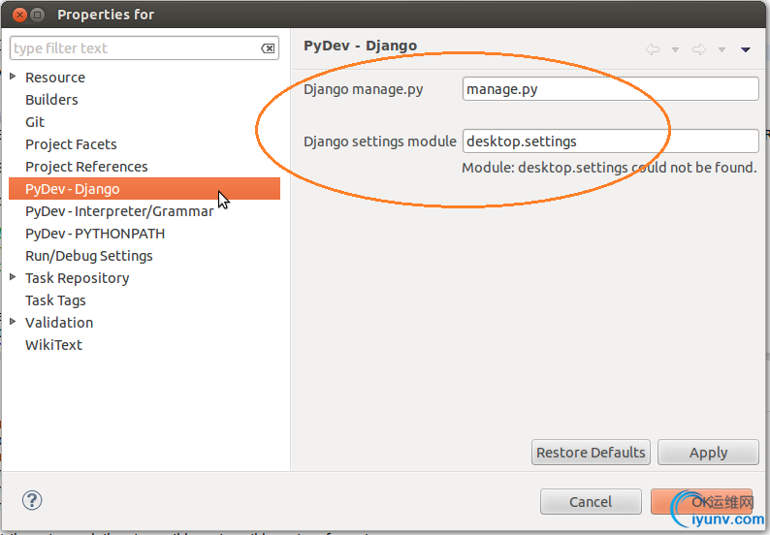Click the Apply button
Image resolution: width=770 pixels, height=535 pixels.
pyautogui.click(x=708, y=453)
